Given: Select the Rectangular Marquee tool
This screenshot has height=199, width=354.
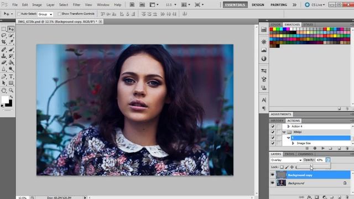Looking at the screenshot, I should (4, 29).
